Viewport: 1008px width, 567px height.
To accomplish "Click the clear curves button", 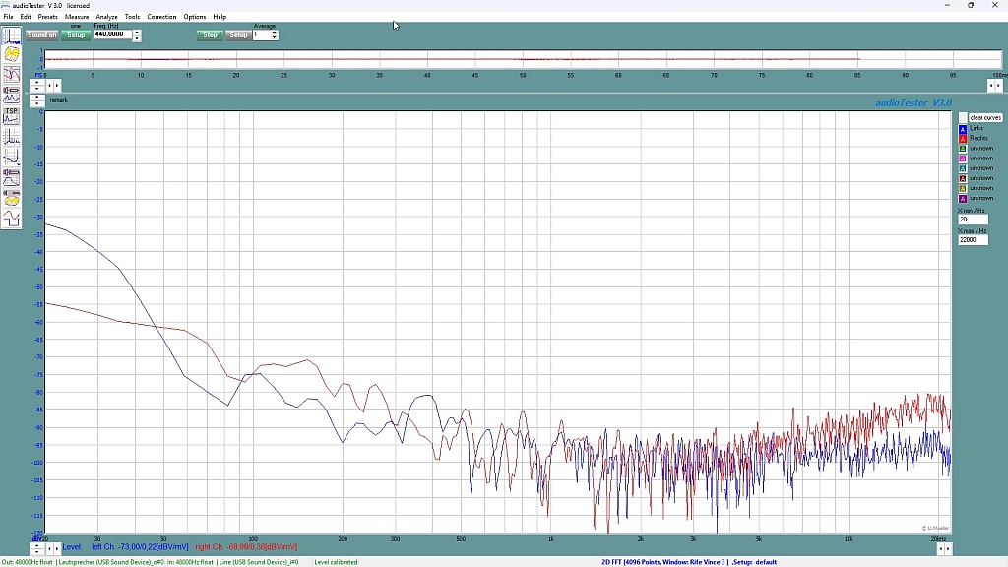I will coord(985,118).
